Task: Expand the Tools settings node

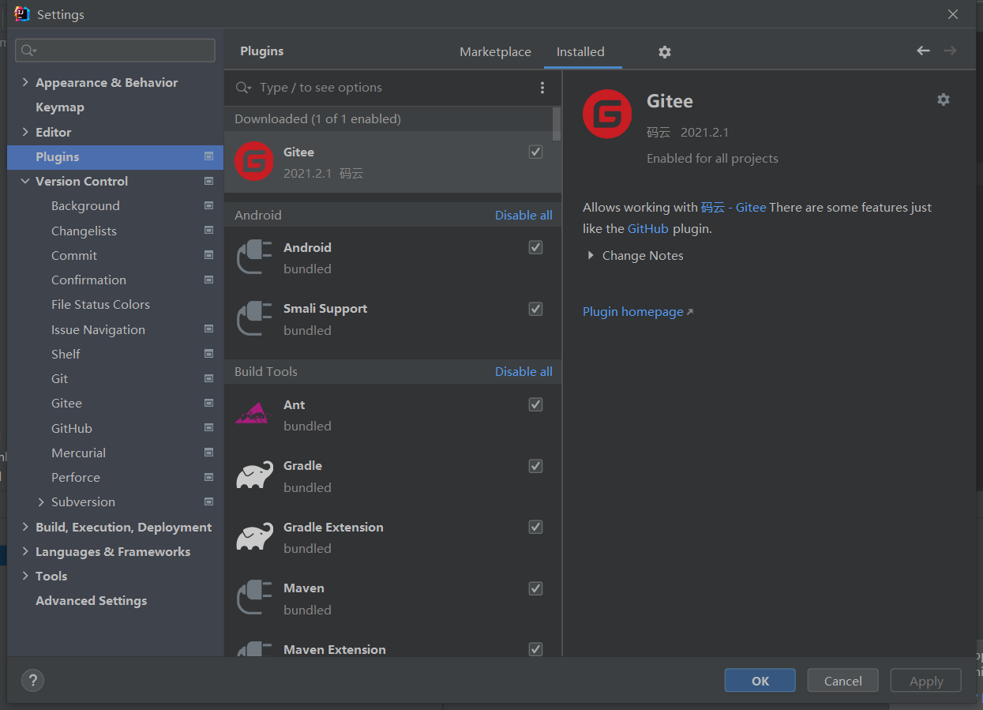Action: (25, 576)
